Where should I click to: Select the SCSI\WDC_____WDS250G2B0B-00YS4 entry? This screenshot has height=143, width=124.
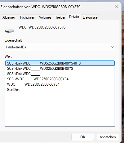tap(38, 79)
